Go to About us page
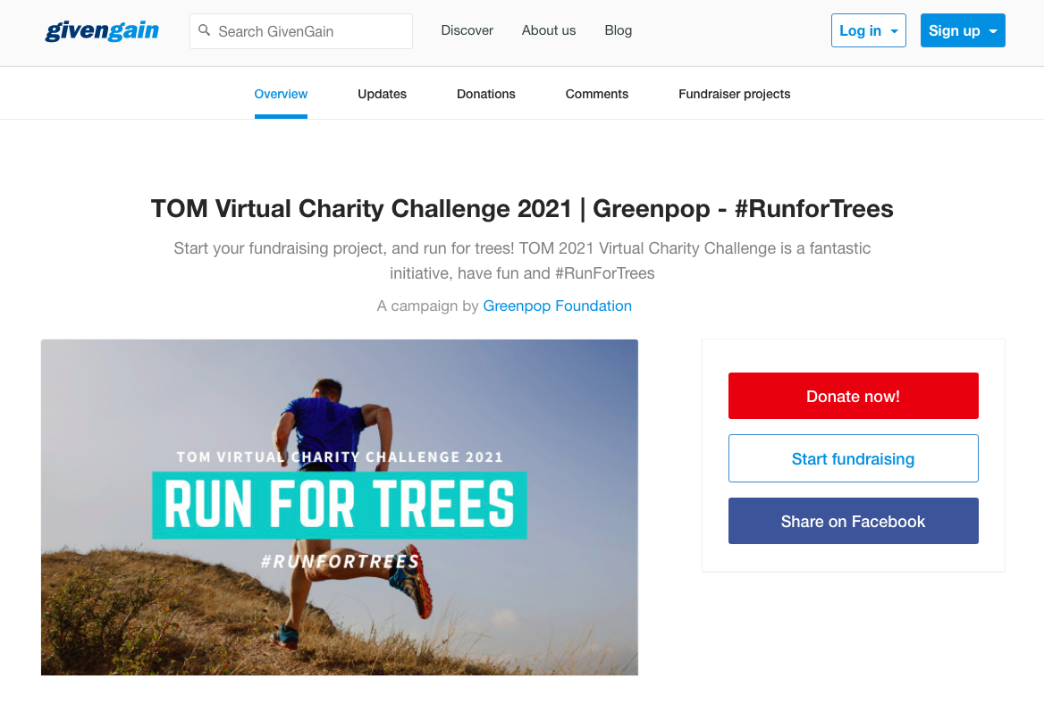 pos(549,30)
